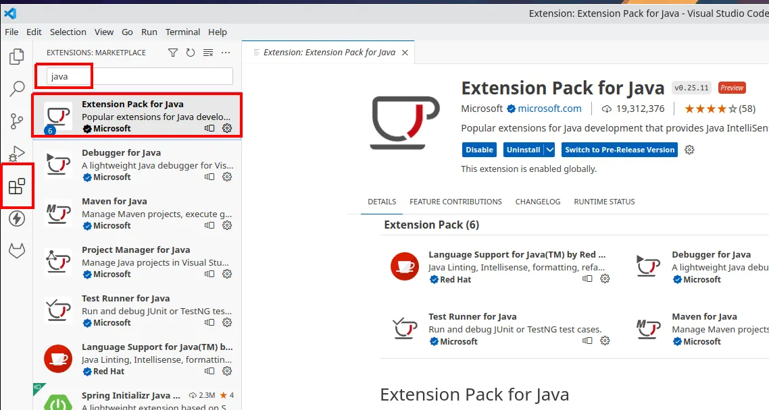769x410 pixels.
Task: Click the v0.25.11 version badge
Action: 691,88
